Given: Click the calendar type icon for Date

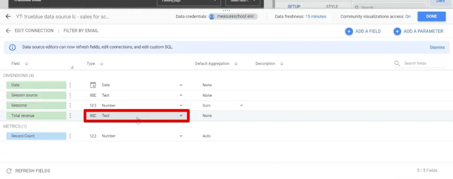Looking at the screenshot, I should pyautogui.click(x=93, y=85).
